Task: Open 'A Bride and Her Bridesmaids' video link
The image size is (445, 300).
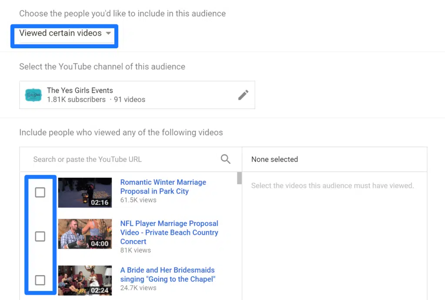Action: click(x=168, y=274)
